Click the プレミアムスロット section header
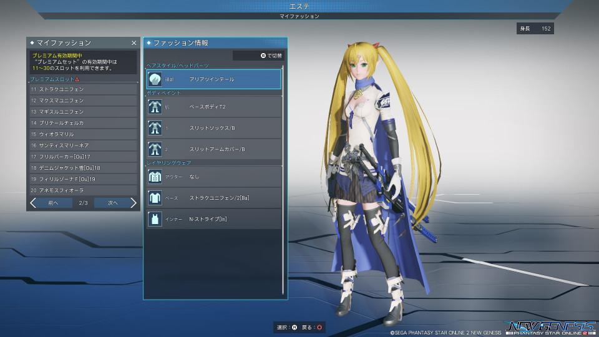 point(52,79)
